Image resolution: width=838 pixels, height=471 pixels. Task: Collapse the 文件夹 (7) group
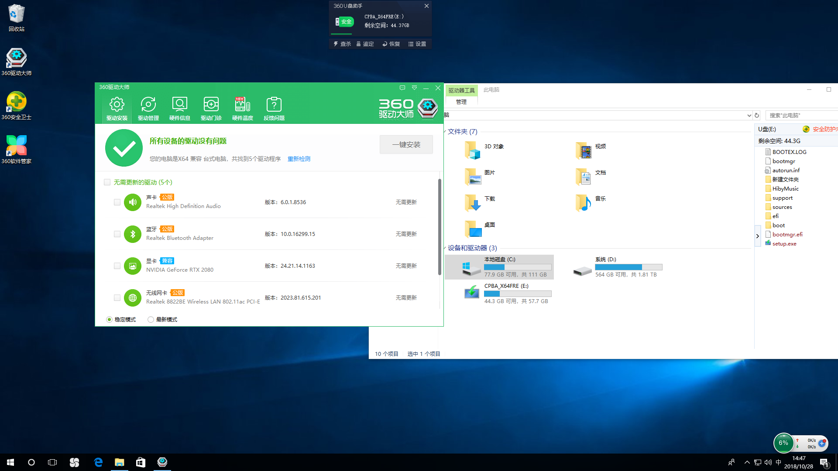coord(445,132)
